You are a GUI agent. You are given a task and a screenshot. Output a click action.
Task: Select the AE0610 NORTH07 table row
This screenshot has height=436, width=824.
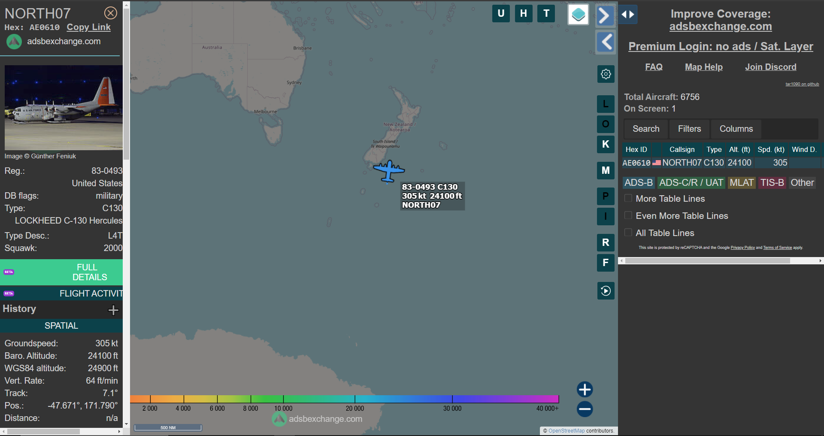[x=721, y=163]
